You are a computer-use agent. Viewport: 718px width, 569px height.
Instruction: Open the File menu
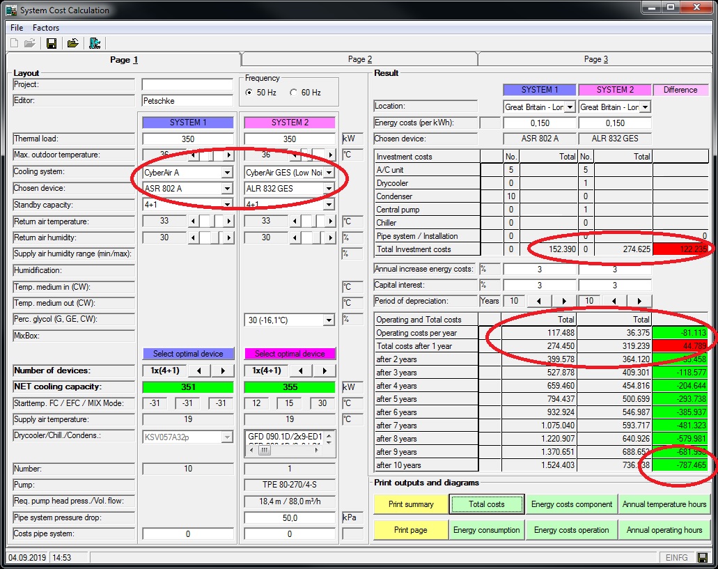click(x=17, y=28)
